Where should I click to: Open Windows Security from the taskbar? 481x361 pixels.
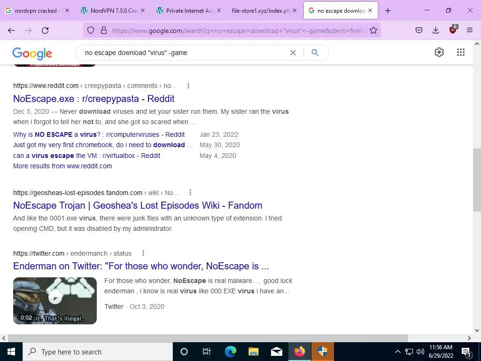point(322,352)
